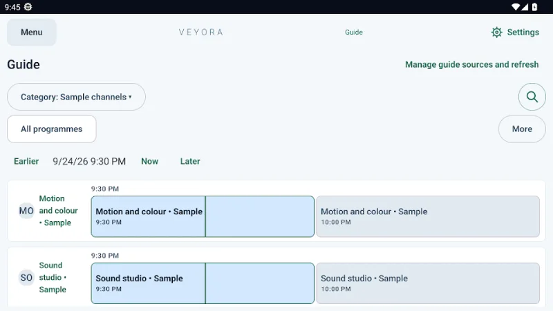
Task: Click the Android debug icon in status bar
Action: click(28, 7)
